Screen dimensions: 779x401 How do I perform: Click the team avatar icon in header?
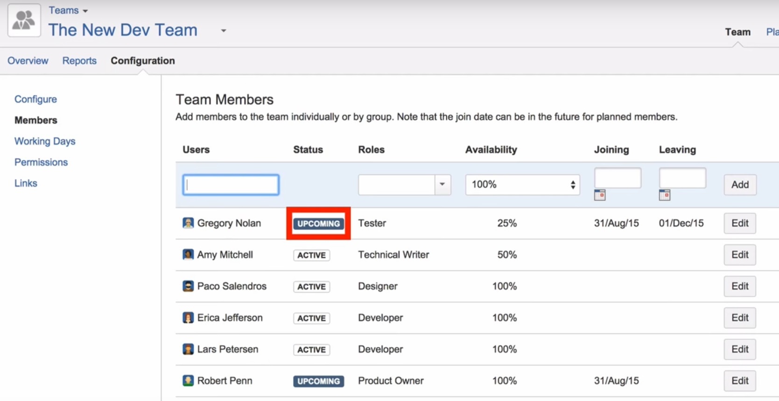coord(24,21)
